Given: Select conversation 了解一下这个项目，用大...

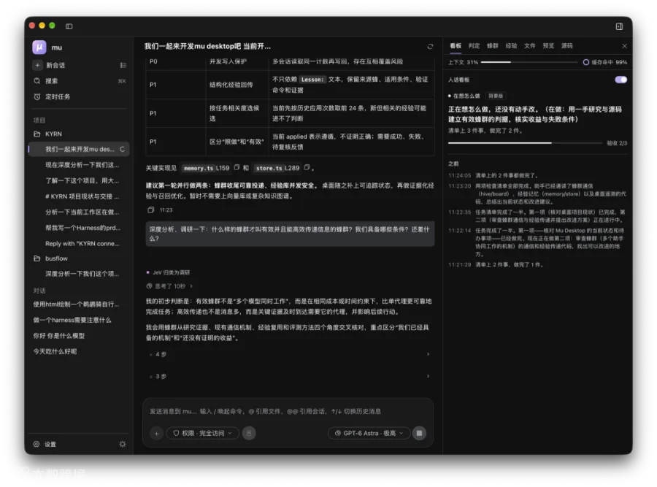Looking at the screenshot, I should (x=79, y=180).
